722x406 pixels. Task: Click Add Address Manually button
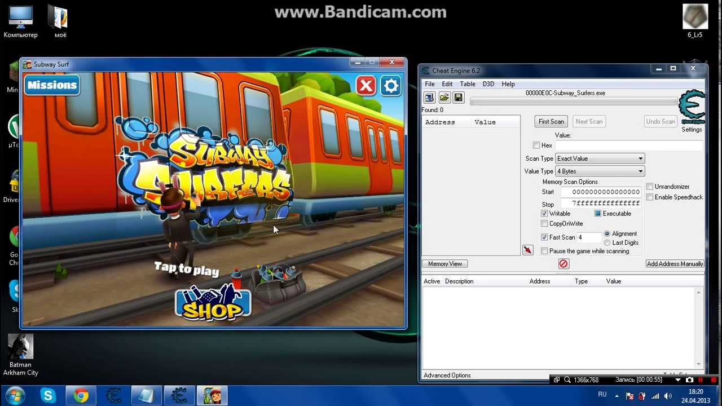click(675, 264)
